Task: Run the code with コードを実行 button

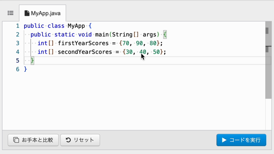Action: (241, 140)
